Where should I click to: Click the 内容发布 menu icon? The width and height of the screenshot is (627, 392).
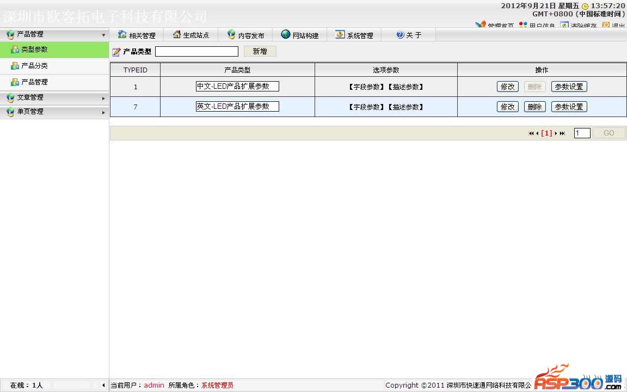(231, 34)
